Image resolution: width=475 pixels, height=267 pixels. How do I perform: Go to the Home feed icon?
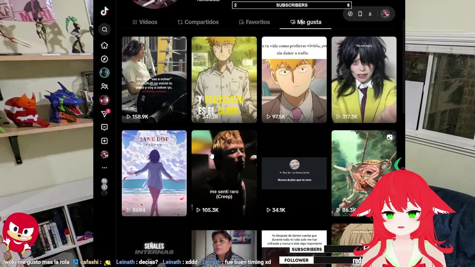[104, 45]
